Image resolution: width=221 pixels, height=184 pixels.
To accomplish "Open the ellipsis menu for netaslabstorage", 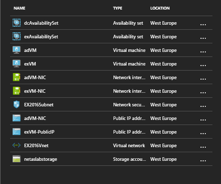I will (x=203, y=161).
